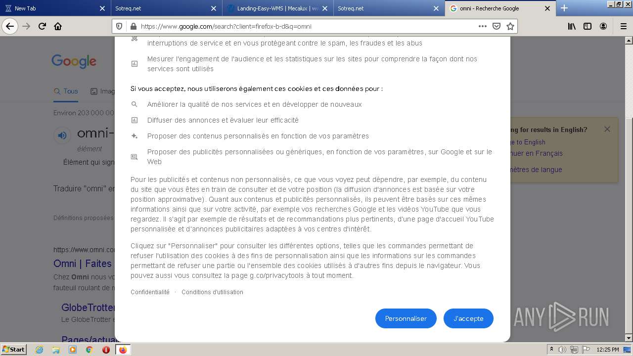
Task: Toggle the sidebars view icon
Action: click(588, 26)
